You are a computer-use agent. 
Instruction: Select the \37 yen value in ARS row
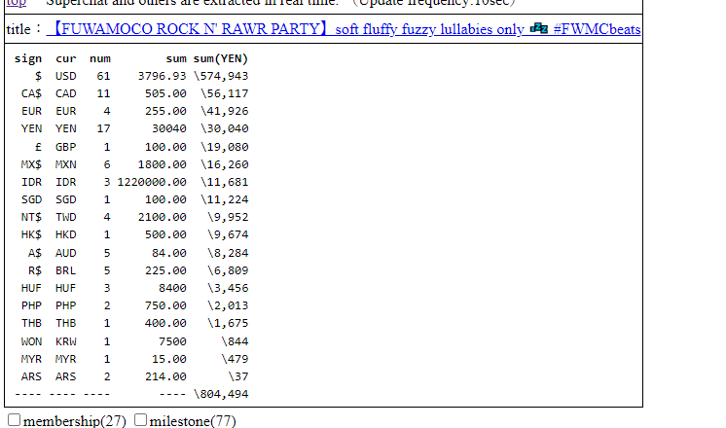point(238,377)
